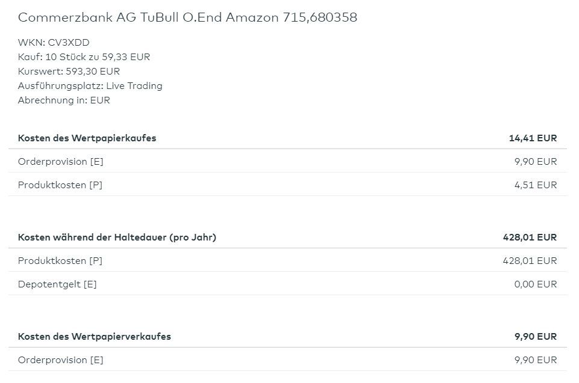Select the 4,51 EUR product cost amount
Screen dimensions: 579x383
coord(536,185)
